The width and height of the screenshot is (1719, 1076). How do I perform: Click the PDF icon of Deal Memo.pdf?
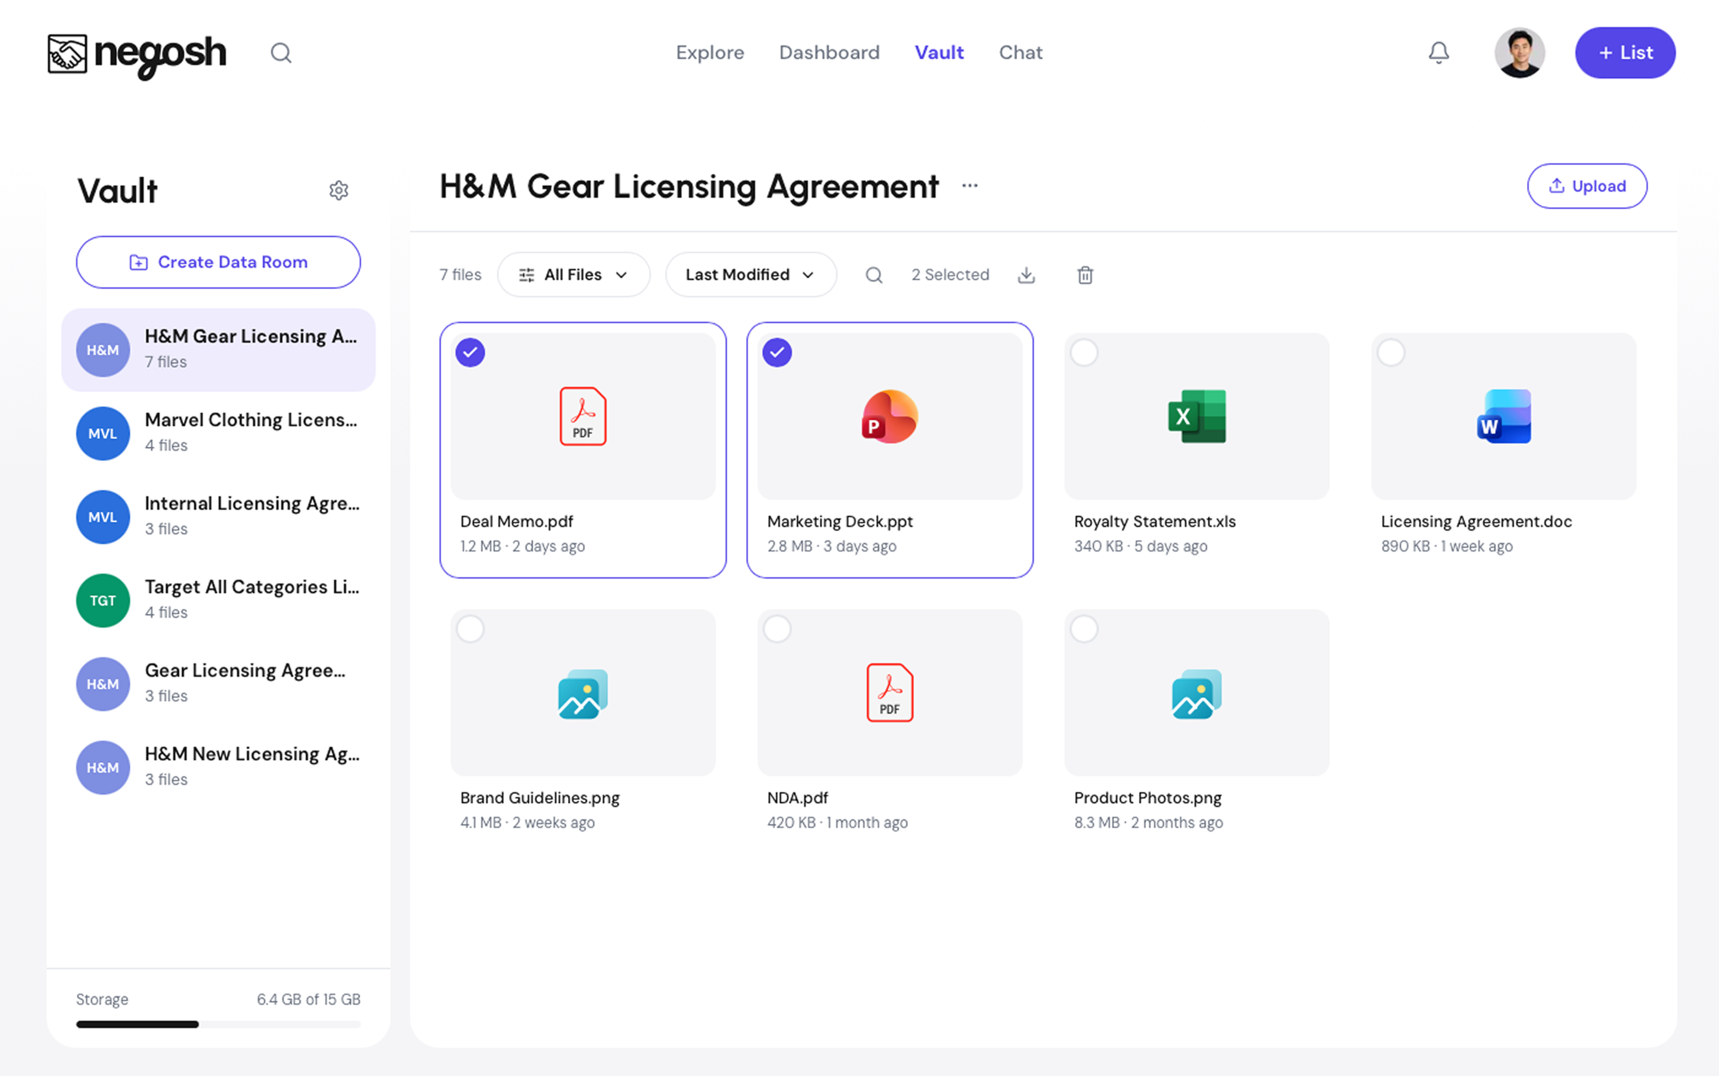tap(583, 416)
